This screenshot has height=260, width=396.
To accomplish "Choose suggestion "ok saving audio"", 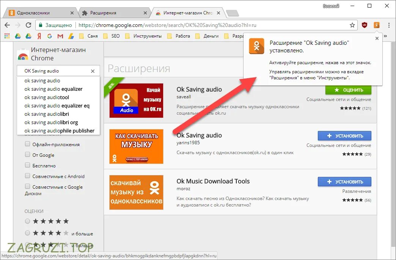I will 58,80.
